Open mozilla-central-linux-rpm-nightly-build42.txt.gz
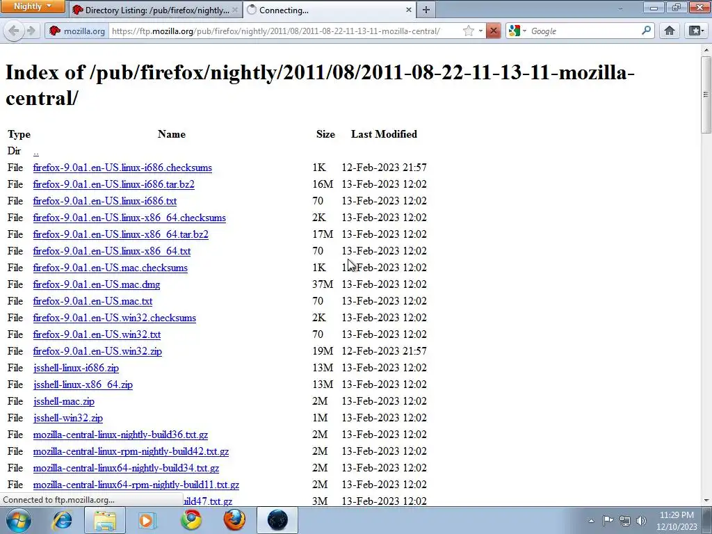This screenshot has width=712, height=534. (131, 451)
